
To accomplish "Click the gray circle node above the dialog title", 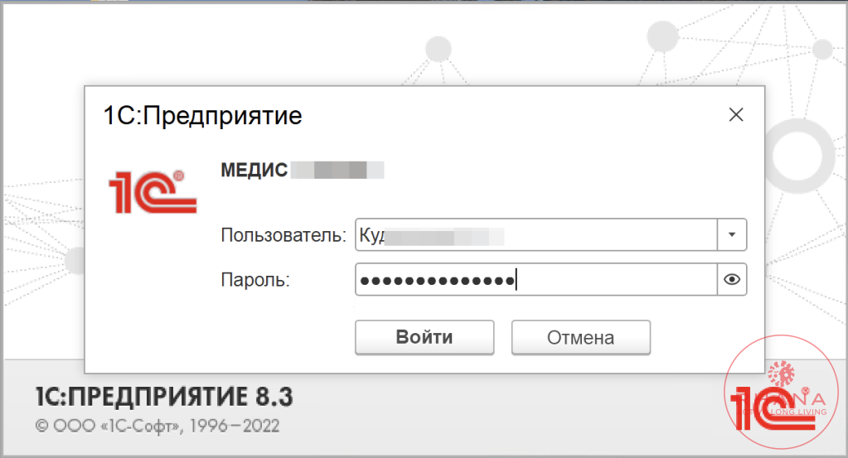I will (x=438, y=49).
